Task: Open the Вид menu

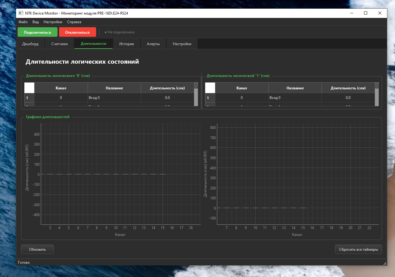Action: pos(36,22)
